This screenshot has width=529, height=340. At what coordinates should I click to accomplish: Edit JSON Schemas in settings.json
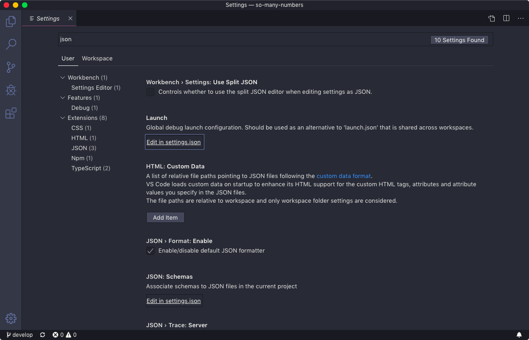(174, 301)
